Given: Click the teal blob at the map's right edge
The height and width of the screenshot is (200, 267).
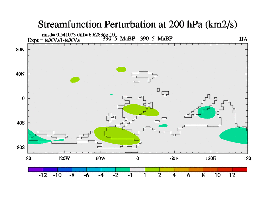Looking at the screenshot, I should [x=235, y=136].
